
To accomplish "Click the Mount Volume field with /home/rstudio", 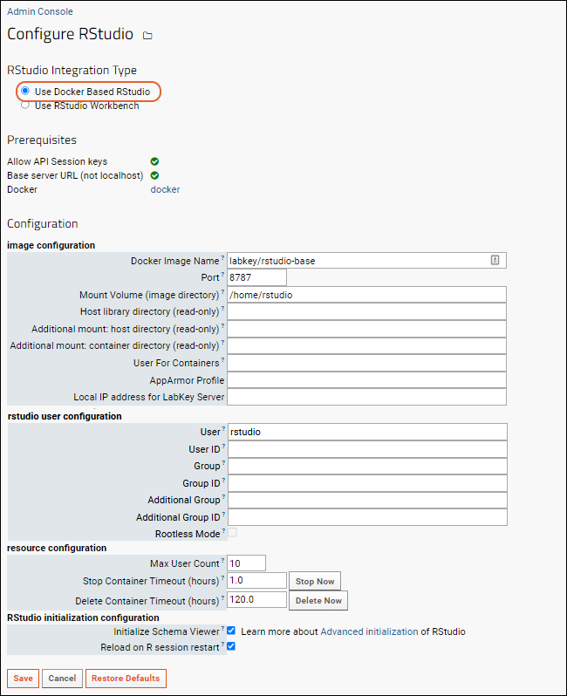I will tap(366, 295).
